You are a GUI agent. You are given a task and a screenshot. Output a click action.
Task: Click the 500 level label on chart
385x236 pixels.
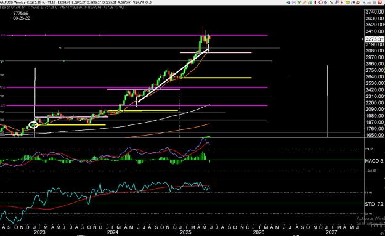click(x=61, y=48)
